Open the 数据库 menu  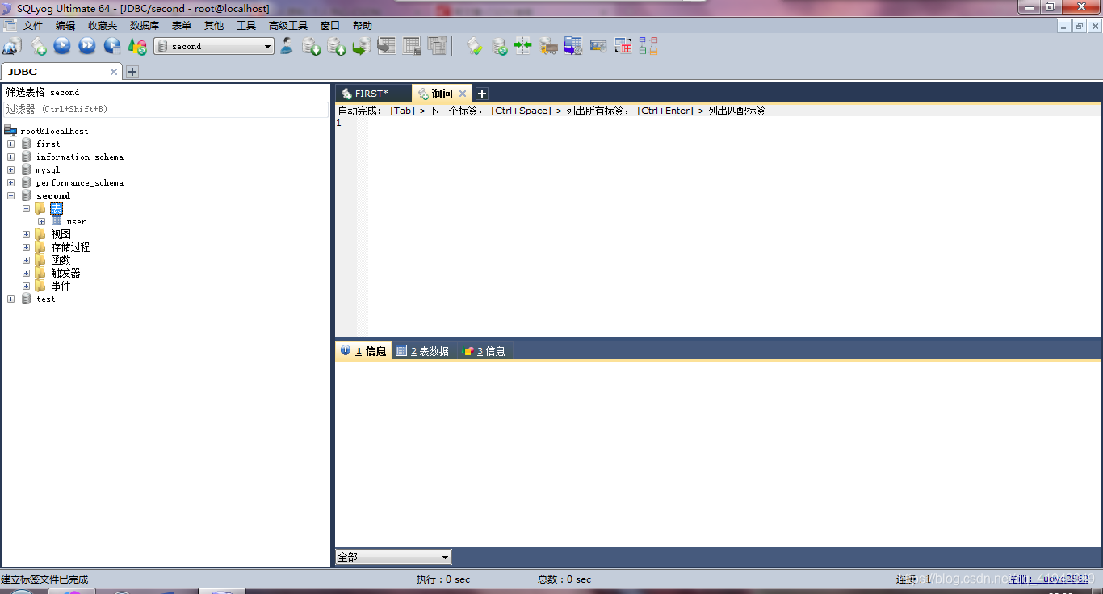click(145, 26)
